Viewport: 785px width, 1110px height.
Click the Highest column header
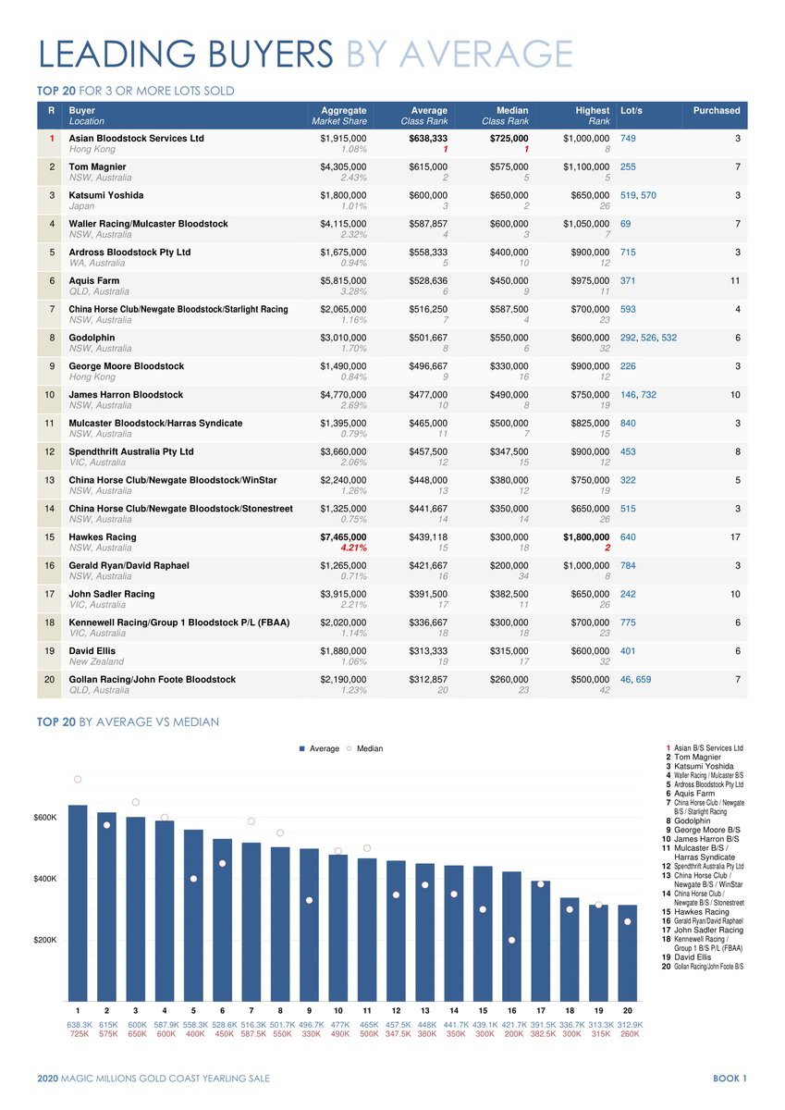592,110
